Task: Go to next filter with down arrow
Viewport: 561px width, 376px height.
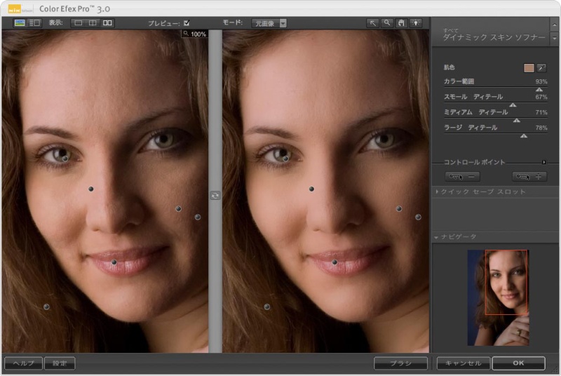Action: pos(554,38)
